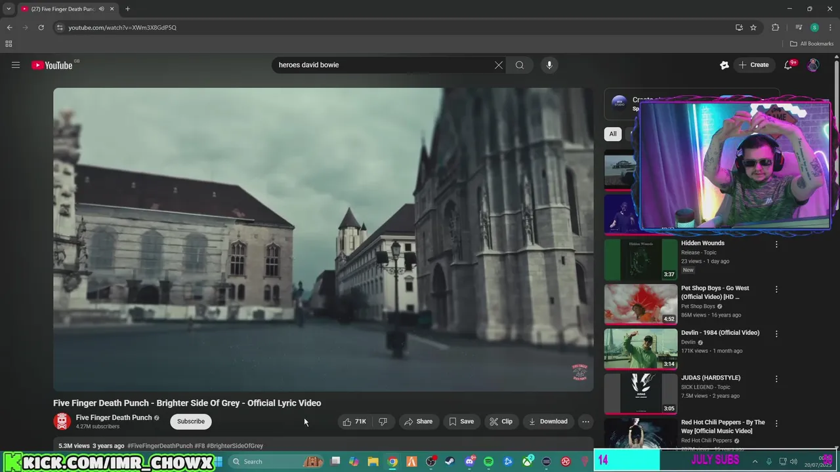840x472 pixels.
Task: View site information icon in address bar
Action: pos(60,28)
